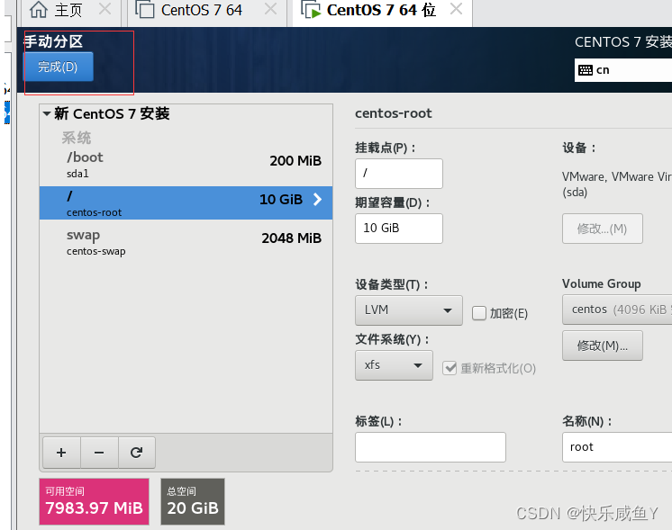
Task: Switch to the CentOS 7 64 tab
Action: [x=202, y=10]
